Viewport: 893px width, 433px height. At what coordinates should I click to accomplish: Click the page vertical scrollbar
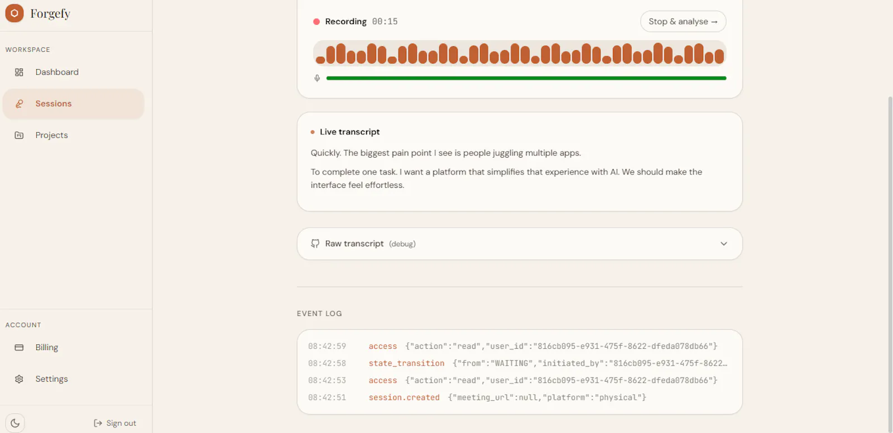tap(890, 265)
